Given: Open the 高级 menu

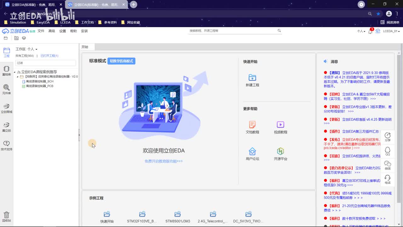Looking at the screenshot, I should click(52, 31).
